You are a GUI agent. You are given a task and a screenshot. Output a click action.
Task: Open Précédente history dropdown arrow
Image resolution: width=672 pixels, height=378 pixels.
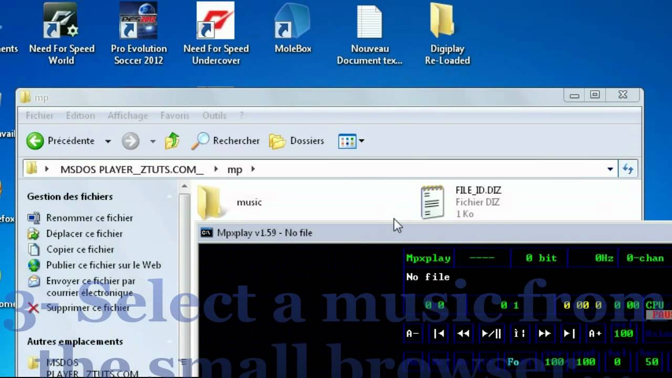(108, 141)
